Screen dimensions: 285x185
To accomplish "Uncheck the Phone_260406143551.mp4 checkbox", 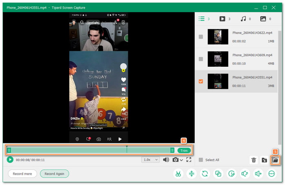I will tap(201, 81).
